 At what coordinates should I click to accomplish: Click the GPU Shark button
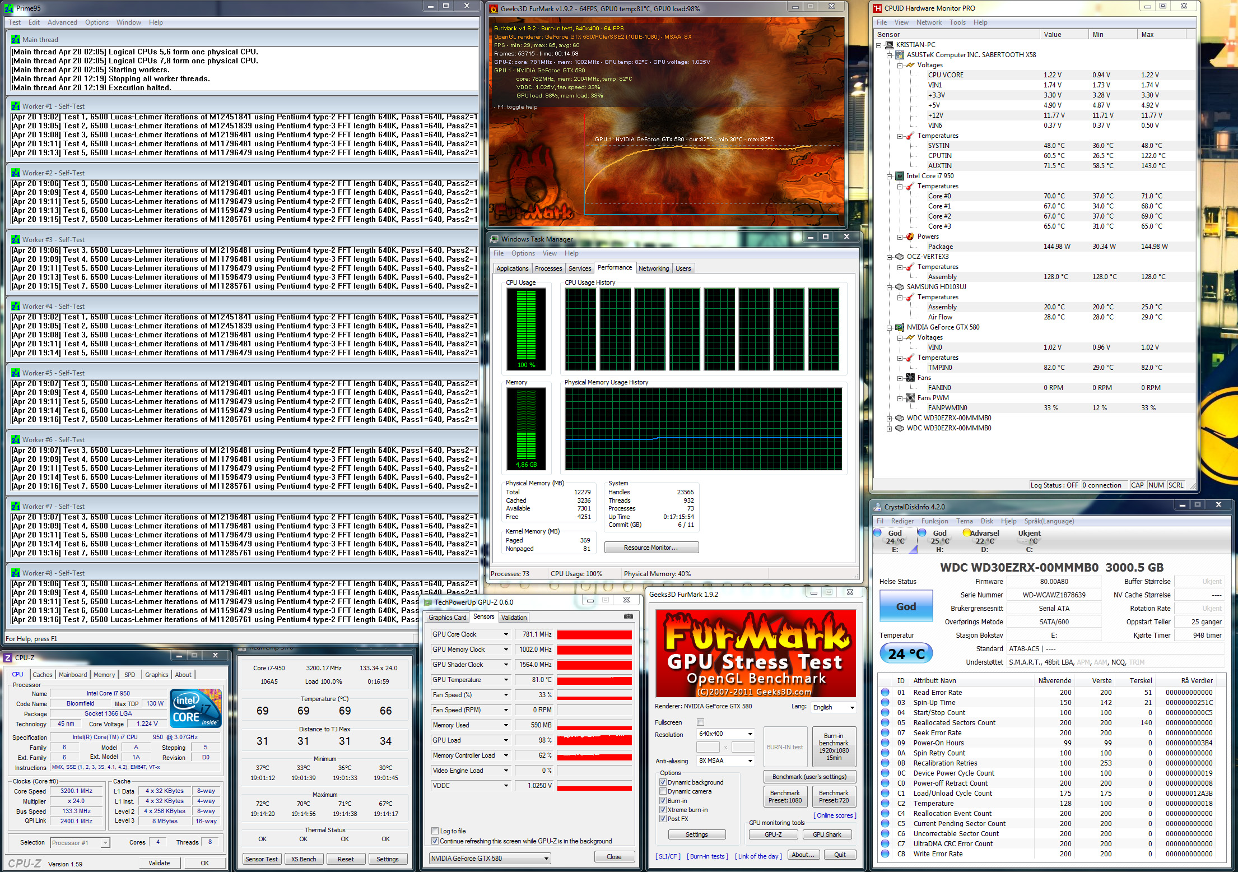(827, 834)
